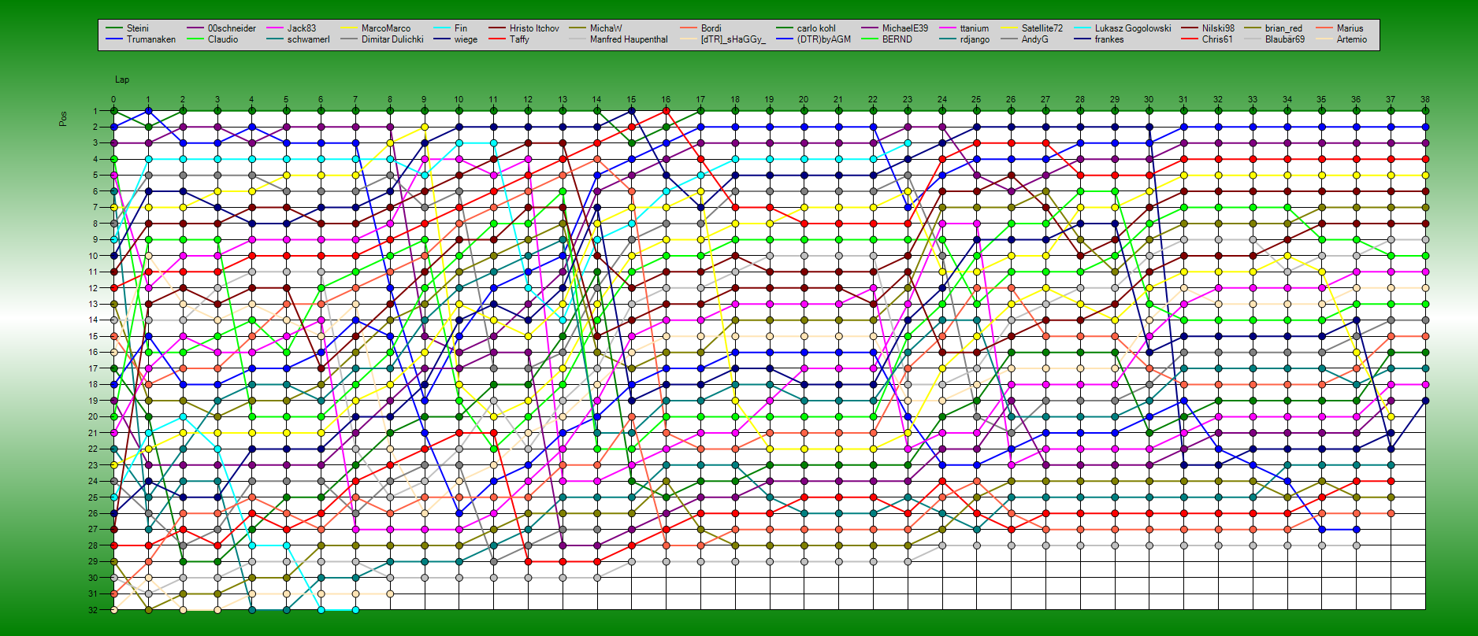Screen dimensions: 1478x636
Task: Click lap number 0 on the axis
Action: click(113, 100)
